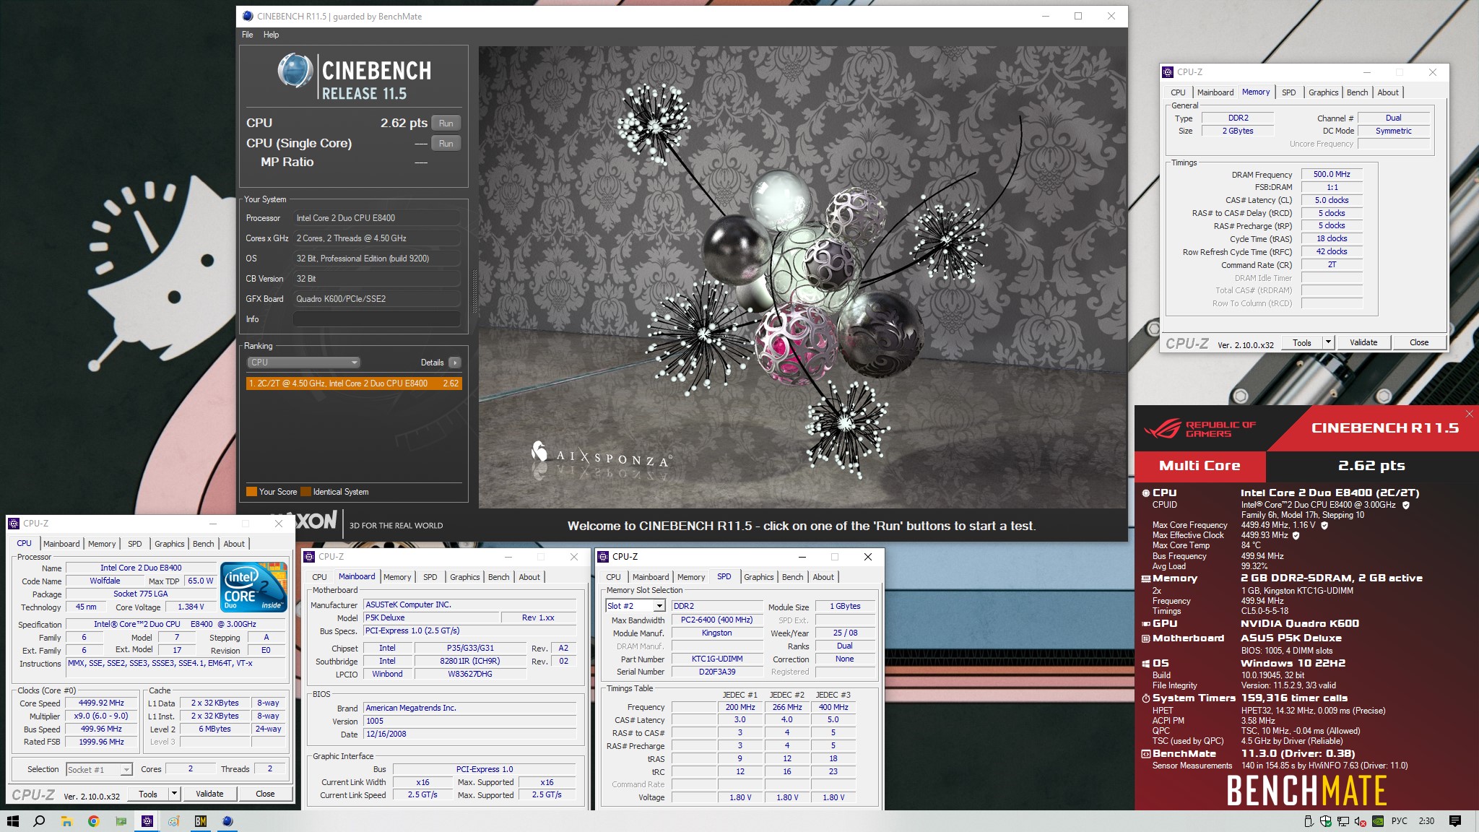Select Mainboard tab in top-right CPU-Z

[1215, 92]
